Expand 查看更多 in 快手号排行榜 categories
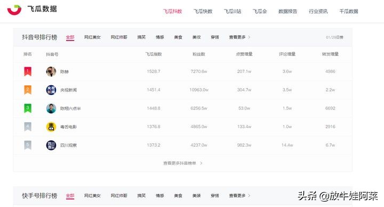 (x=239, y=196)
